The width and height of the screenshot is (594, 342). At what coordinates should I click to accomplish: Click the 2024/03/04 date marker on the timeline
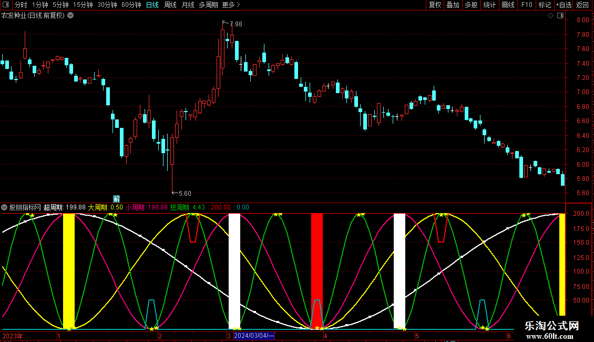click(x=254, y=336)
